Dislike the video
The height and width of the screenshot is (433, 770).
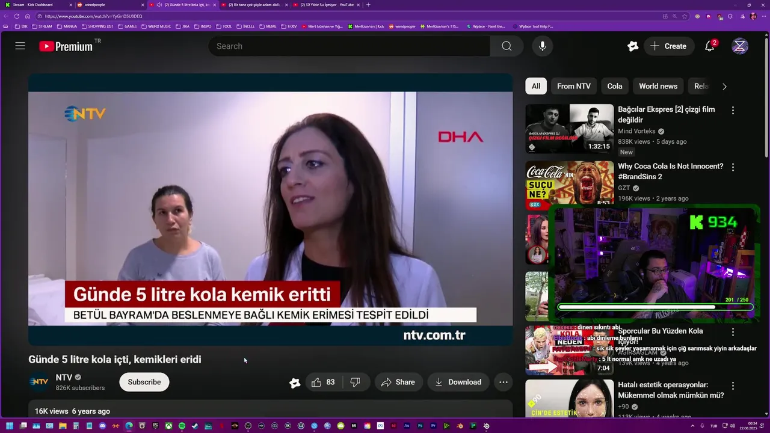[356, 382]
